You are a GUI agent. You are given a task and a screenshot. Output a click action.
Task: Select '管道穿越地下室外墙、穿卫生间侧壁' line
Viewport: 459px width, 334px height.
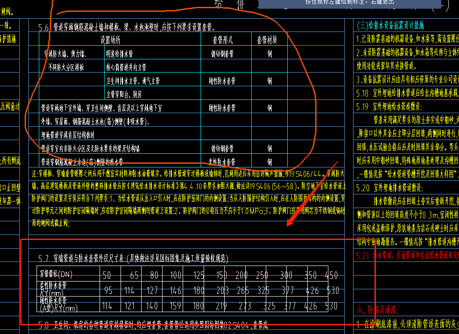click(x=101, y=108)
